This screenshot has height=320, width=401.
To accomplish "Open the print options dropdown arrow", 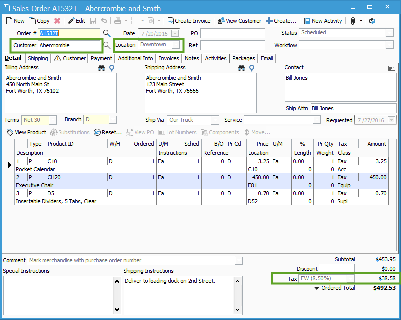I will pyautogui.click(x=126, y=21).
